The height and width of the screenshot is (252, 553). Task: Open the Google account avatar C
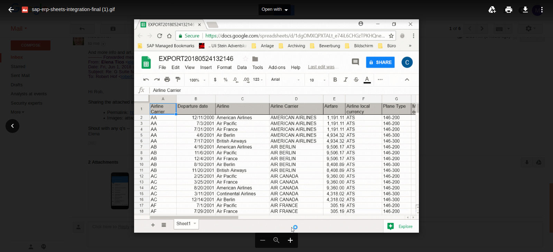pyautogui.click(x=407, y=62)
